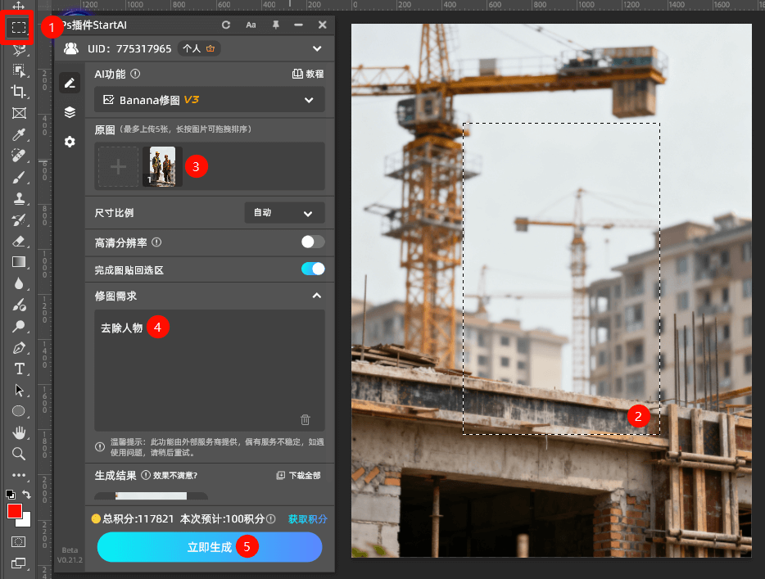This screenshot has height=579, width=765.
Task: Open the 尺寸比例 automatic size dropdown
Action: pyautogui.click(x=284, y=212)
